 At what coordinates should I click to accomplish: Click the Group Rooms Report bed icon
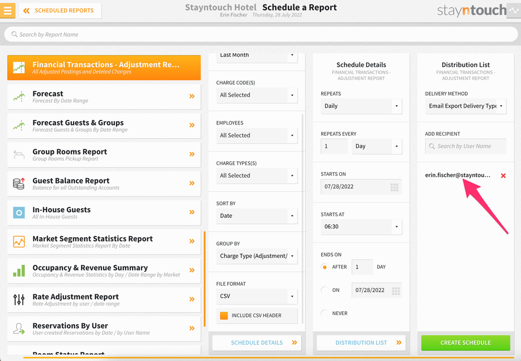pyautogui.click(x=19, y=154)
